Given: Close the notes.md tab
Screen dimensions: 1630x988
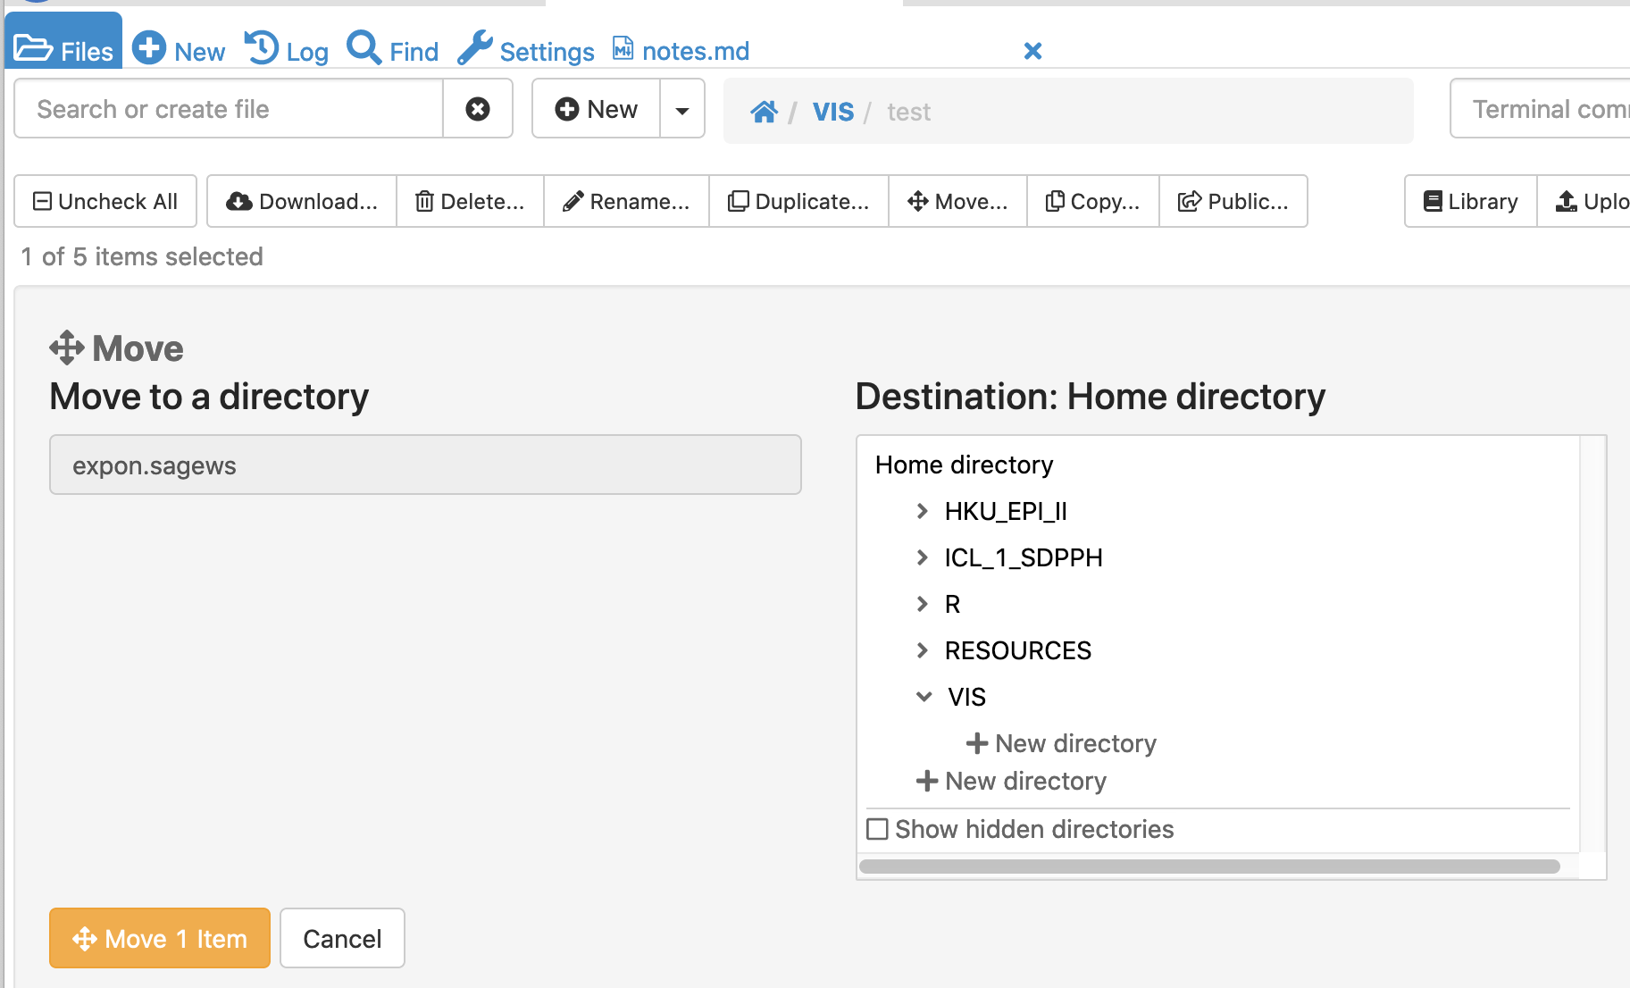Looking at the screenshot, I should 1032,51.
